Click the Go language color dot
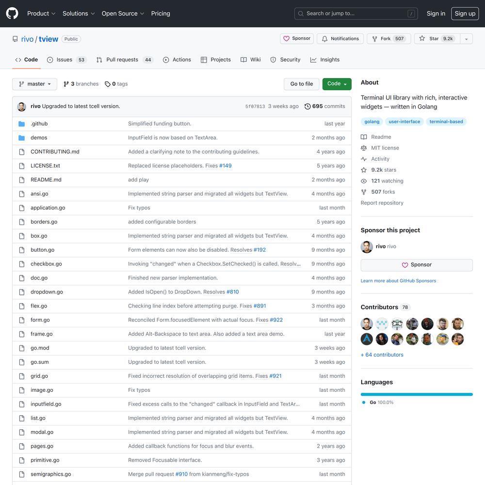Image resolution: width=485 pixels, height=485 pixels. pyautogui.click(x=364, y=403)
